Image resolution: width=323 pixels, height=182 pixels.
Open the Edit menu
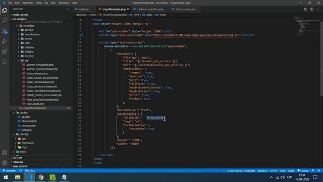pyautogui.click(x=17, y=3)
